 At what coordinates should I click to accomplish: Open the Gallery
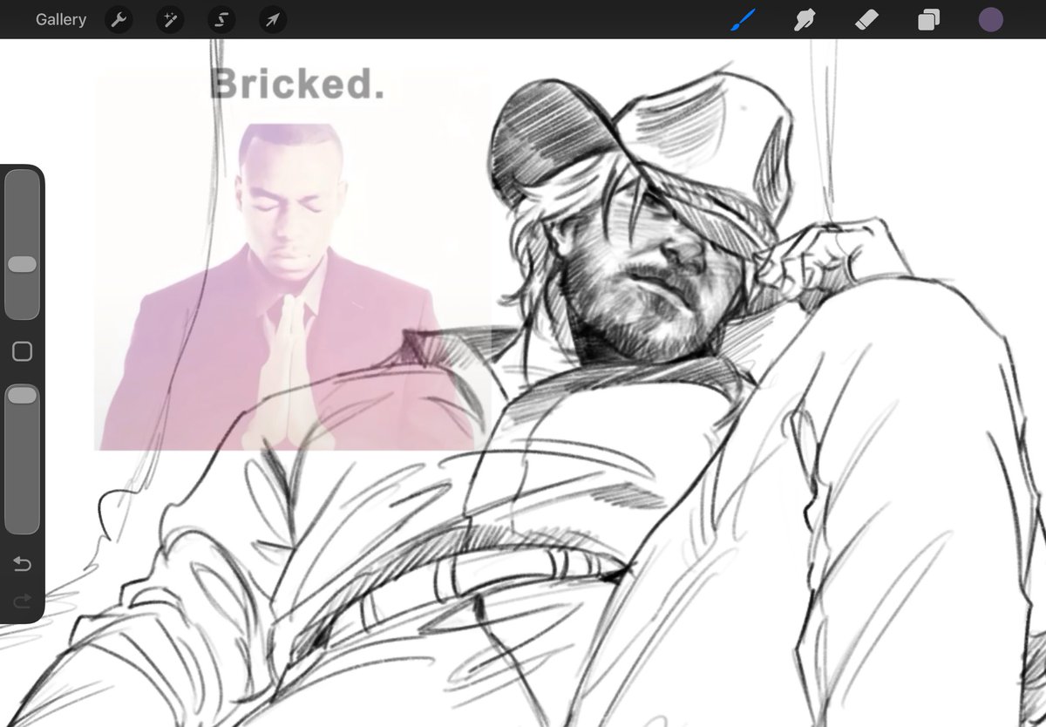pyautogui.click(x=61, y=19)
